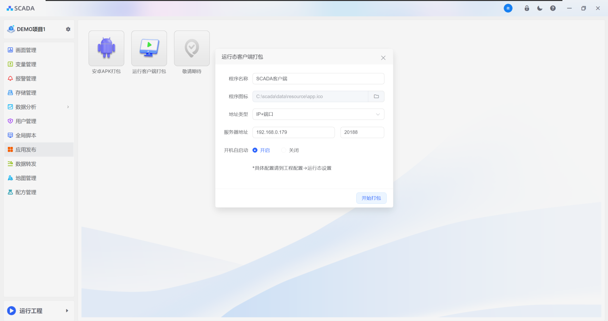Click the 运行工程 play button
This screenshot has width=608, height=321.
pyautogui.click(x=11, y=311)
